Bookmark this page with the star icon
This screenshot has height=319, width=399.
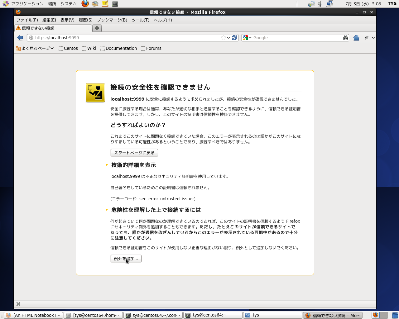click(x=223, y=38)
